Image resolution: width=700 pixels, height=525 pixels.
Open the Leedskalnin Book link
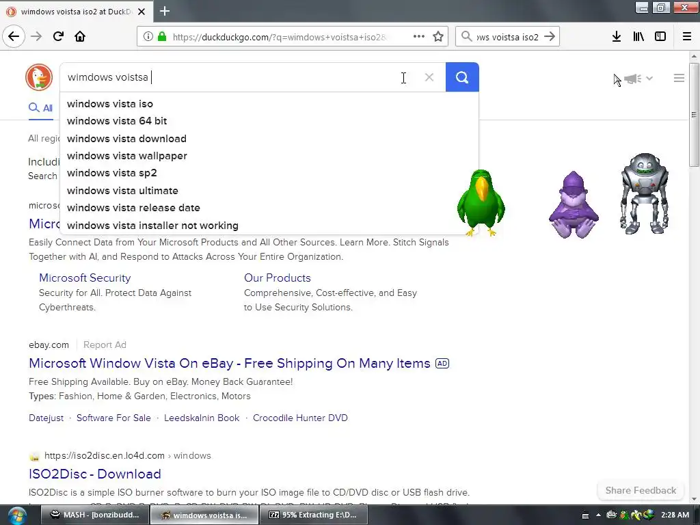(202, 418)
